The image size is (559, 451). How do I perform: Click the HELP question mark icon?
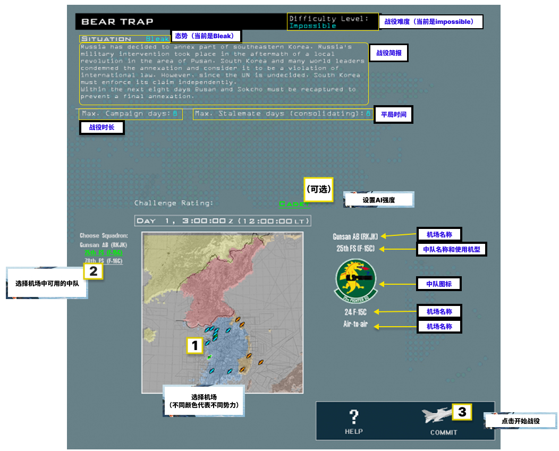(x=353, y=417)
